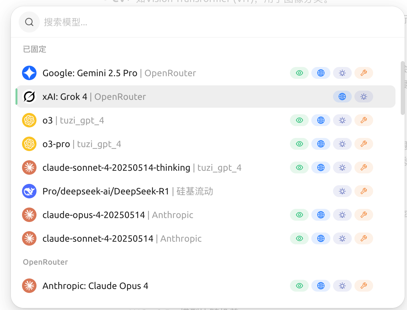Image resolution: width=407 pixels, height=310 pixels.
Task: Select claude-sonnet-4-20250514 Anthropic model
Action: click(x=205, y=238)
